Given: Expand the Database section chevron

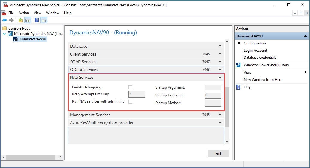Looking at the screenshot, I should click(220, 46).
